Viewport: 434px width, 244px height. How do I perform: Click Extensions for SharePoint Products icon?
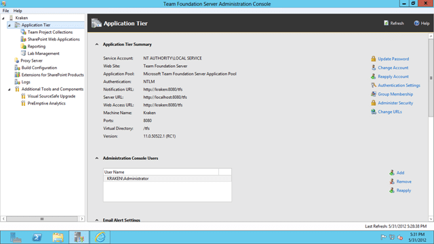(x=17, y=75)
